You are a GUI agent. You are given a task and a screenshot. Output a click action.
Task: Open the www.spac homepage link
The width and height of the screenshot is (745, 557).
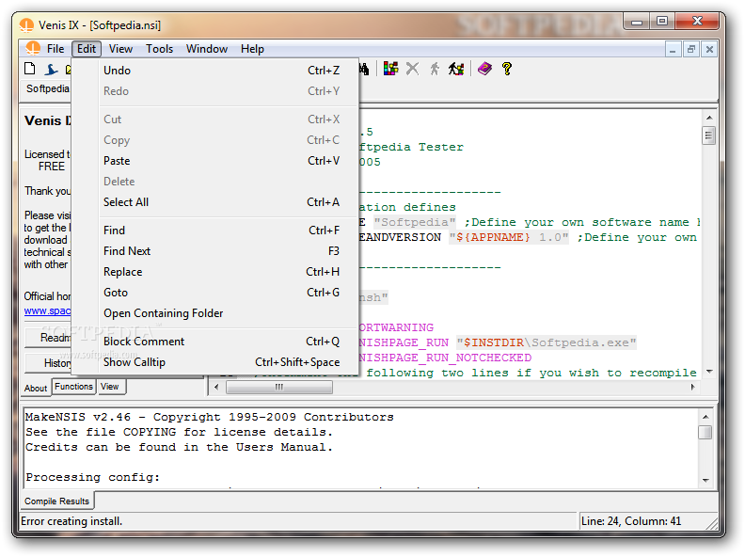[47, 310]
